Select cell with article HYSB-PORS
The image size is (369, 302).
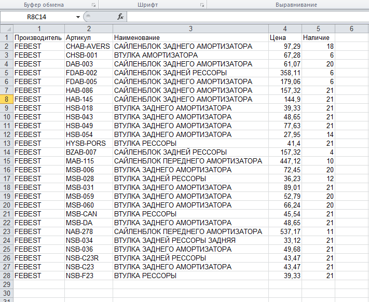pyautogui.click(x=89, y=143)
